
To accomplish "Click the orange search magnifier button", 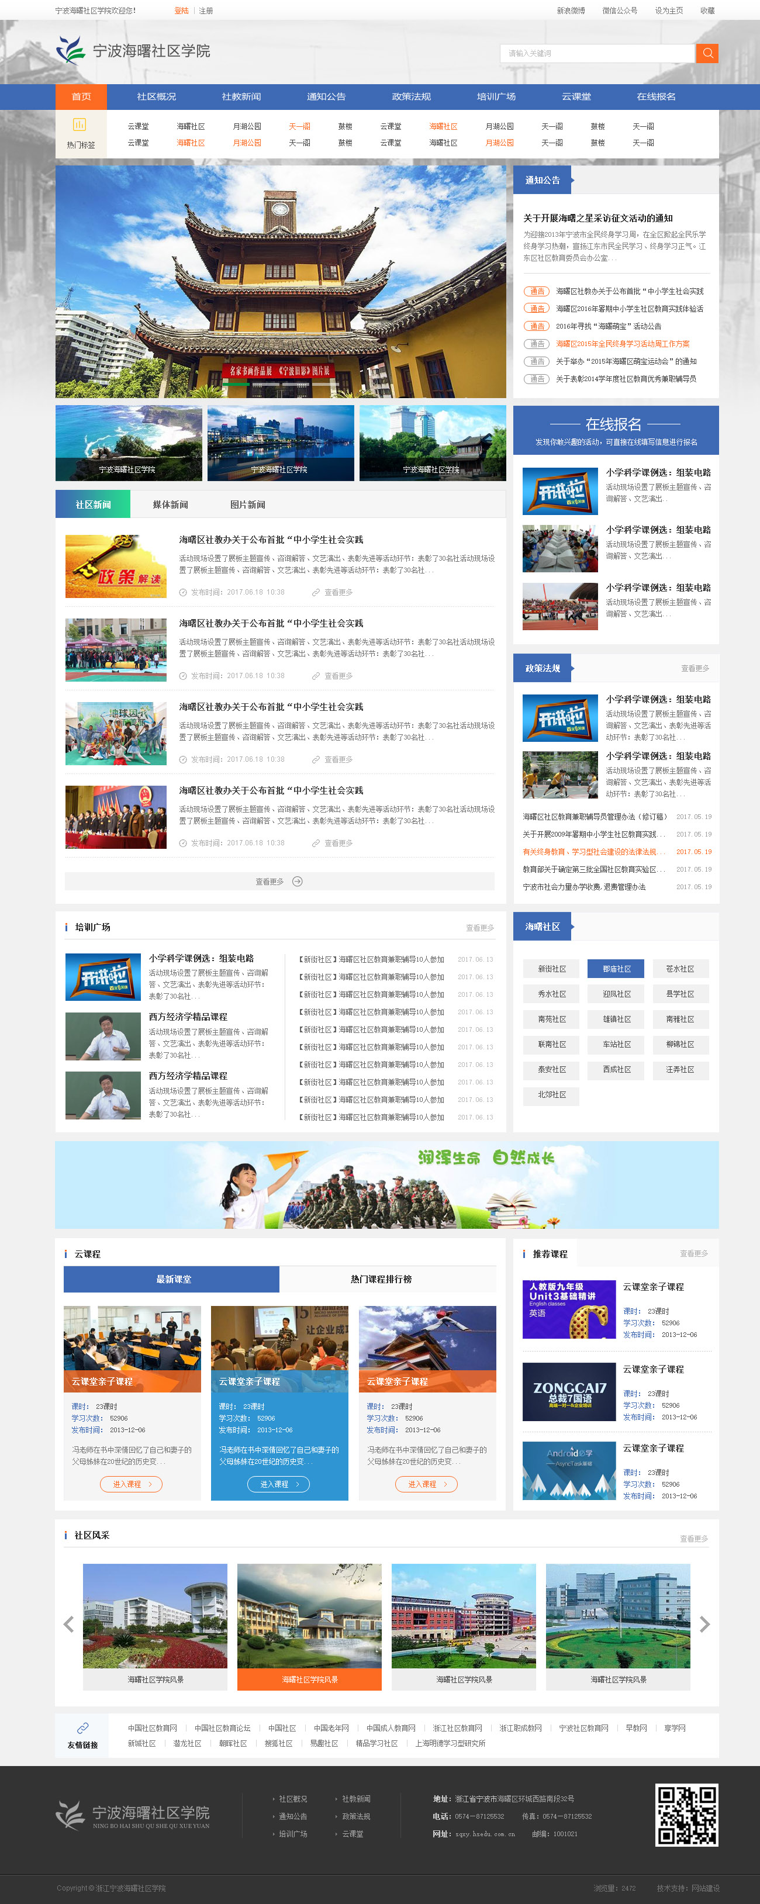I will coord(707,53).
